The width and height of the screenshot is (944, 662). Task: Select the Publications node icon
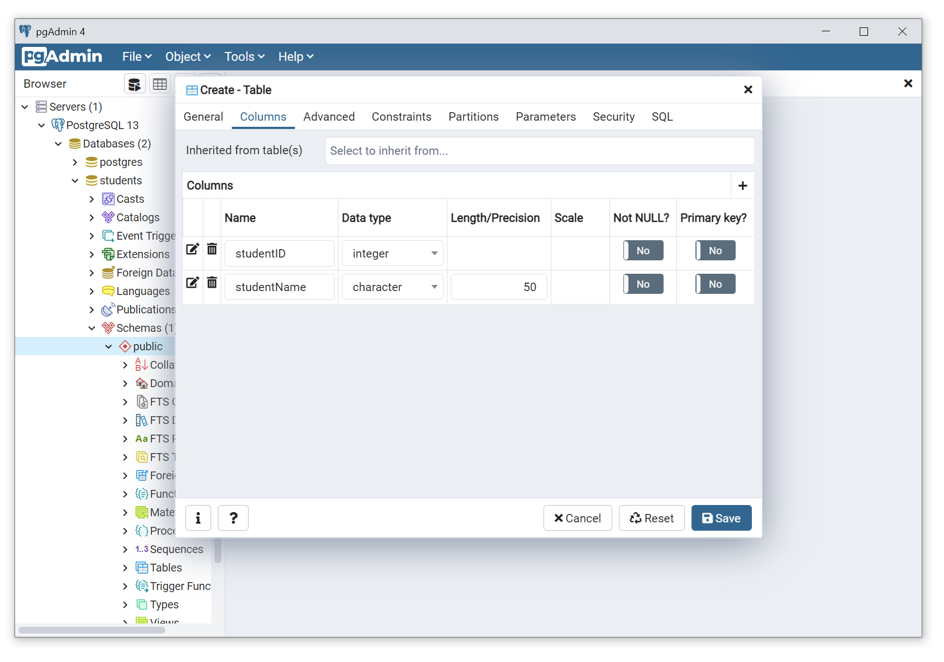108,309
